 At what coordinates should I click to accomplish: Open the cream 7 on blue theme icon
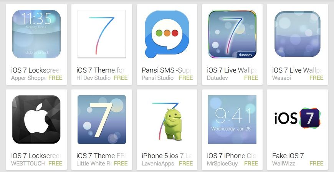102,119
